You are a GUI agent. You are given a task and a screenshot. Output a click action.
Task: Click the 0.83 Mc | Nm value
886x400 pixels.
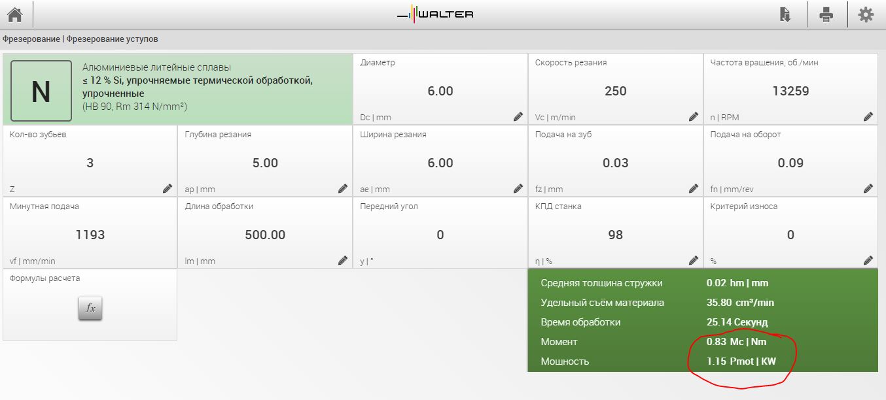(736, 342)
